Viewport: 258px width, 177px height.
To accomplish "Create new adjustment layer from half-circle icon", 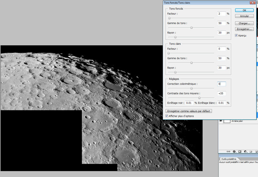I will tap(245, 152).
